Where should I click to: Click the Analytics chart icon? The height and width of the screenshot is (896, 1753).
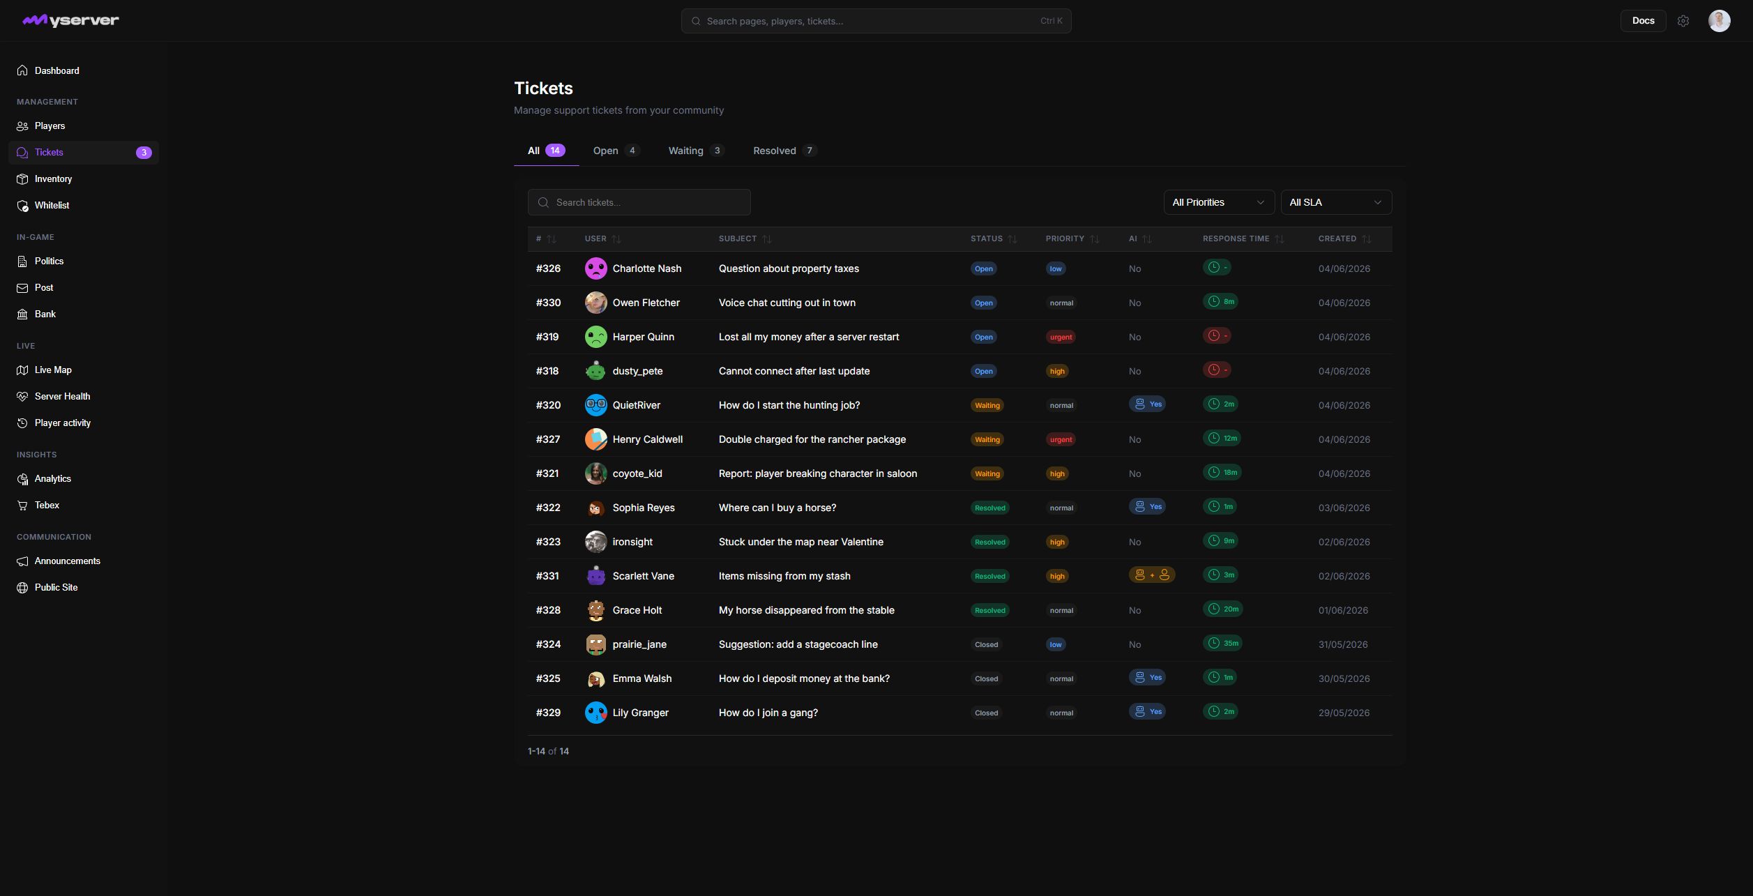pos(22,479)
